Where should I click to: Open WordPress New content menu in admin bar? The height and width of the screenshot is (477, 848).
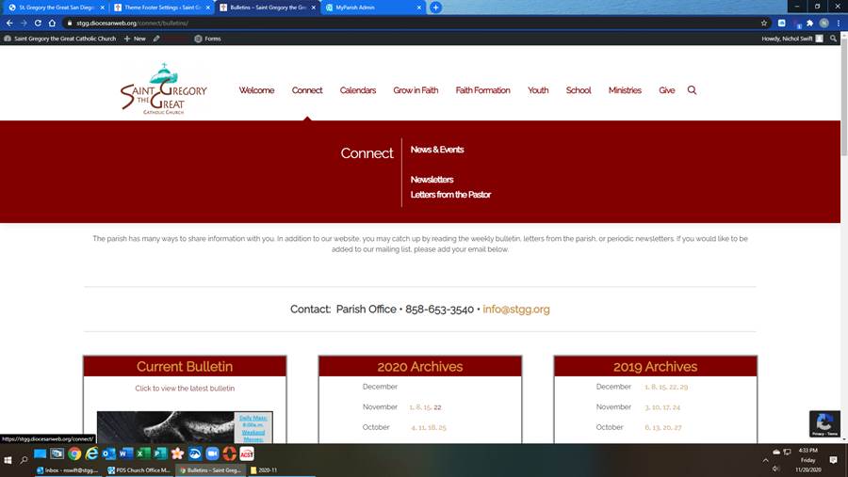coord(139,39)
